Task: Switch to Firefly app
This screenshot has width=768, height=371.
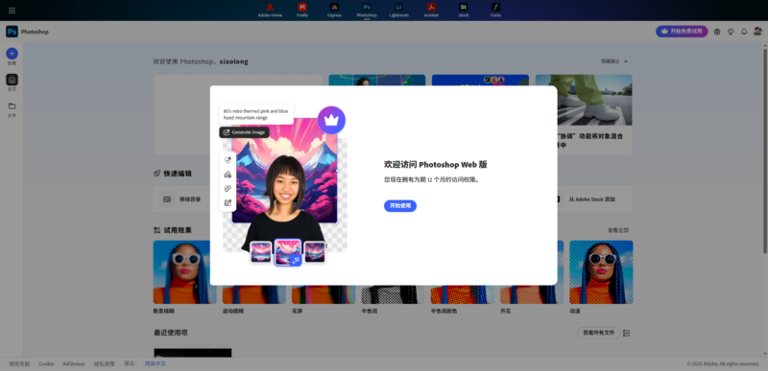Action: (302, 10)
